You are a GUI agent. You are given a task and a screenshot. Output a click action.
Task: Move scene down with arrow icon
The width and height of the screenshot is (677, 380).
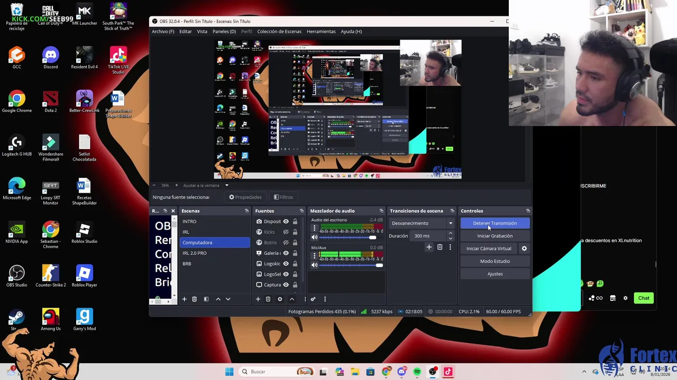pos(228,299)
